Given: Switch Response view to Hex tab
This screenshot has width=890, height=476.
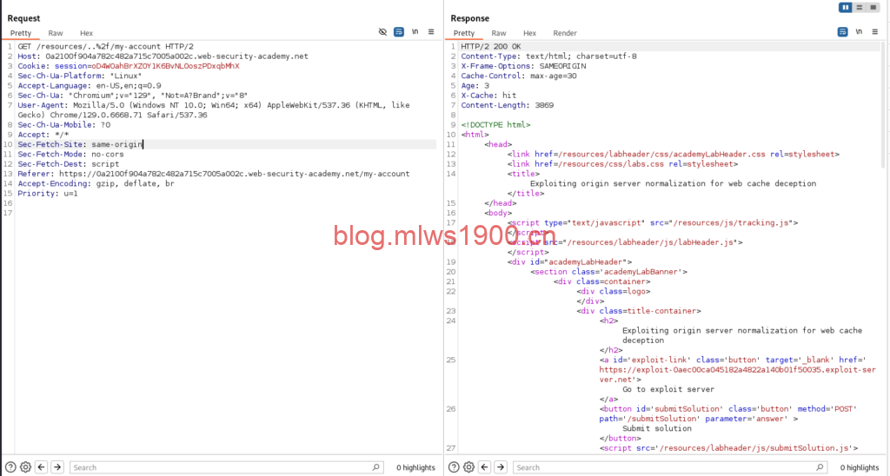Looking at the screenshot, I should [529, 33].
